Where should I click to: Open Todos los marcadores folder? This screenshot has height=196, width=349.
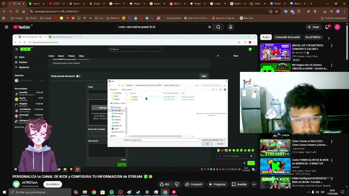pos(333,18)
